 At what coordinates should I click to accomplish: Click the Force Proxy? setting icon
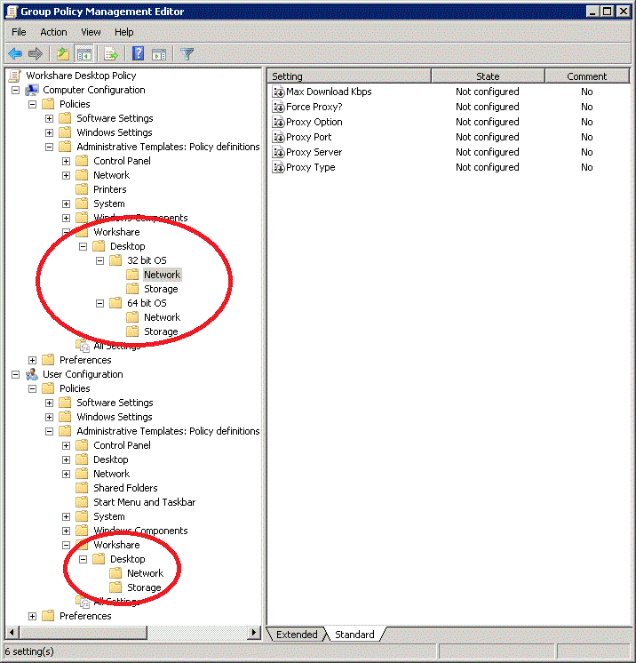[278, 107]
